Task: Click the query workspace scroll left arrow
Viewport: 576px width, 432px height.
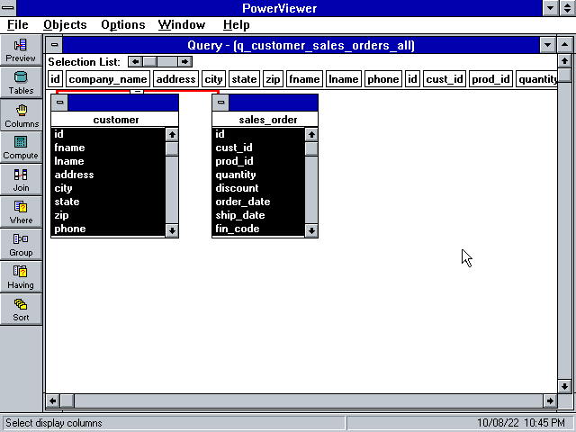Action: pos(53,400)
